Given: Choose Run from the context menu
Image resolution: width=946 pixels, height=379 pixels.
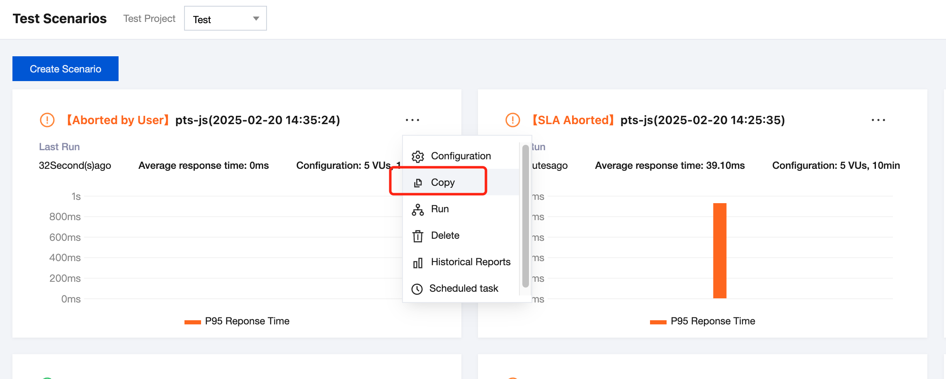Looking at the screenshot, I should coord(461,209).
